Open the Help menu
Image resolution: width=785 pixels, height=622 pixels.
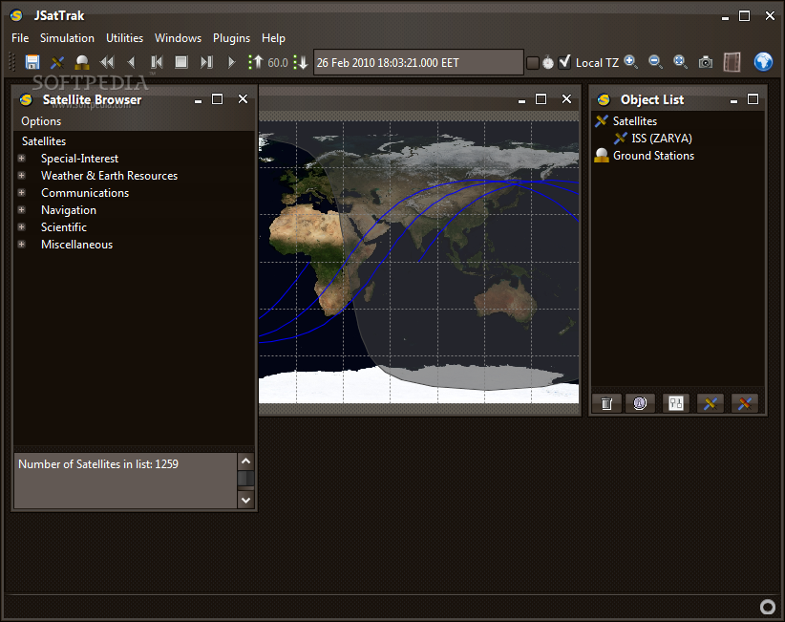pos(273,38)
